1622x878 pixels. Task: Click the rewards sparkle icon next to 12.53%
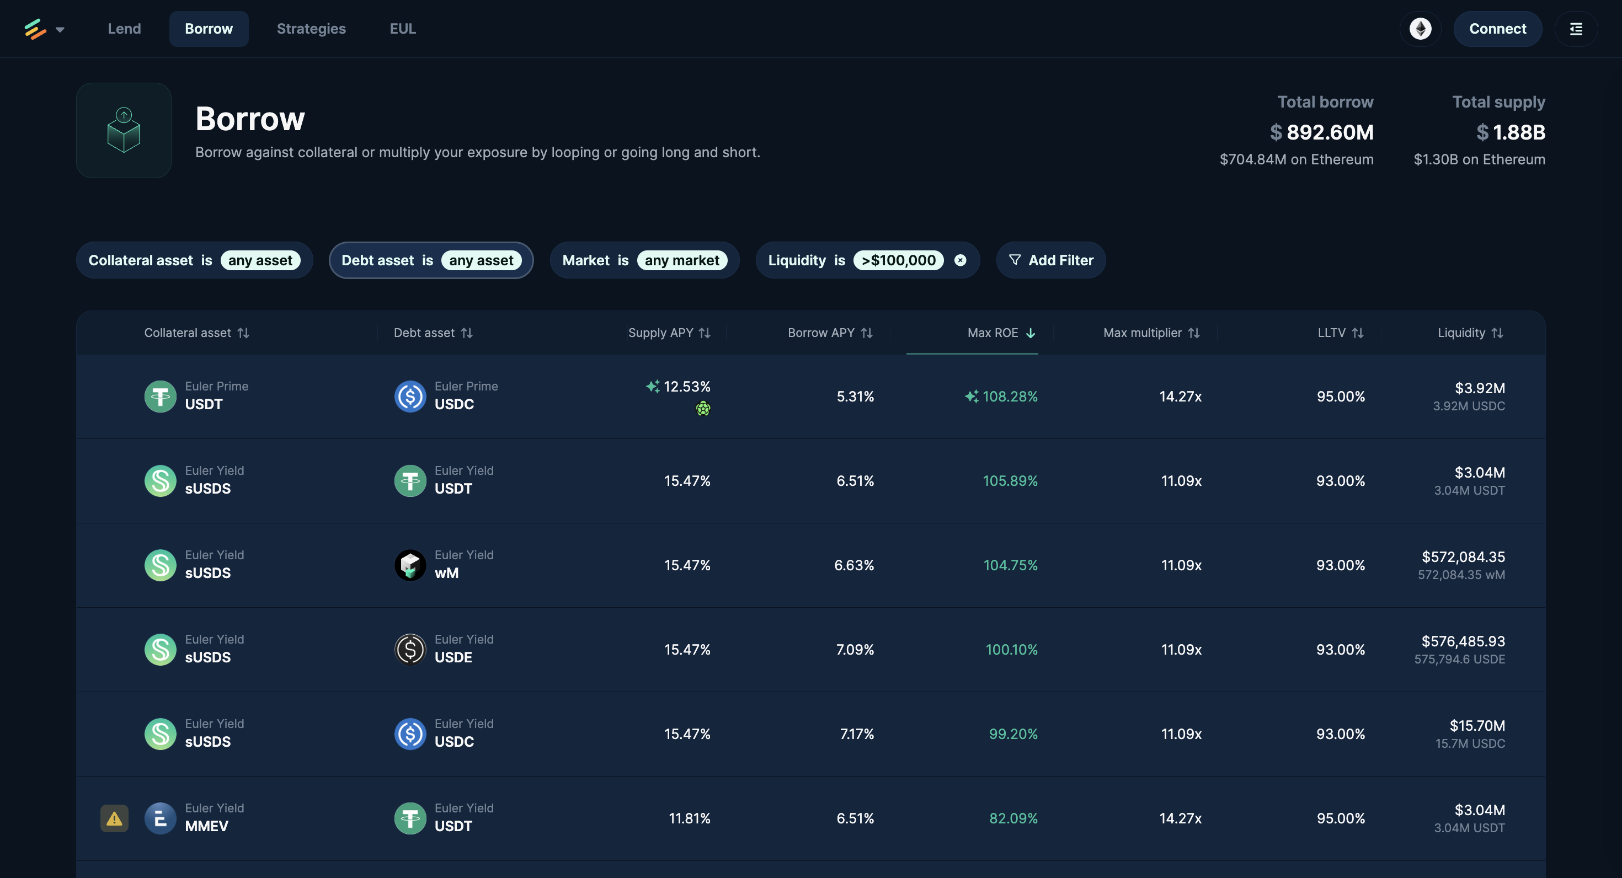[x=653, y=387]
